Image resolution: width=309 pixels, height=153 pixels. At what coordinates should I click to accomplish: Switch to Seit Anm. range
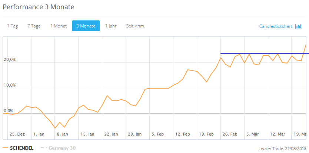(x=135, y=26)
